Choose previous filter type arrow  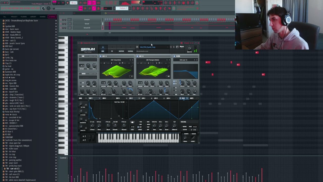coord(194,60)
